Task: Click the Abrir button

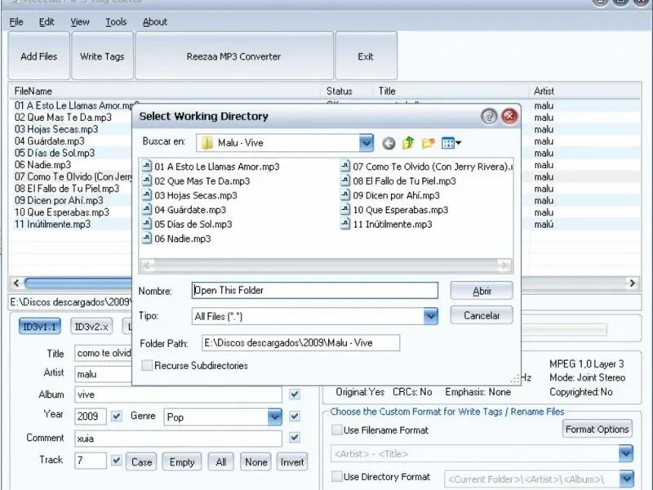Action: [482, 291]
